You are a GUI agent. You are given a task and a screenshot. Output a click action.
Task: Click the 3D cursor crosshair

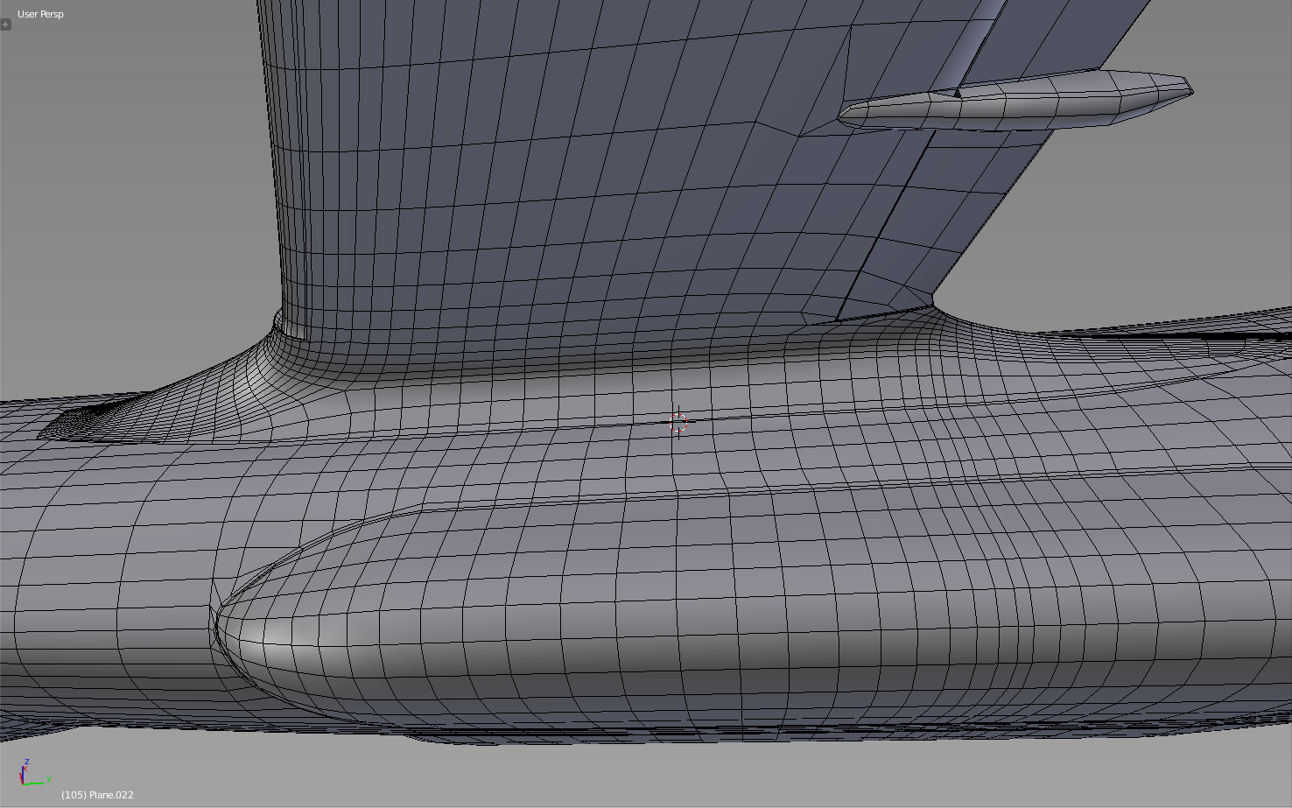678,423
